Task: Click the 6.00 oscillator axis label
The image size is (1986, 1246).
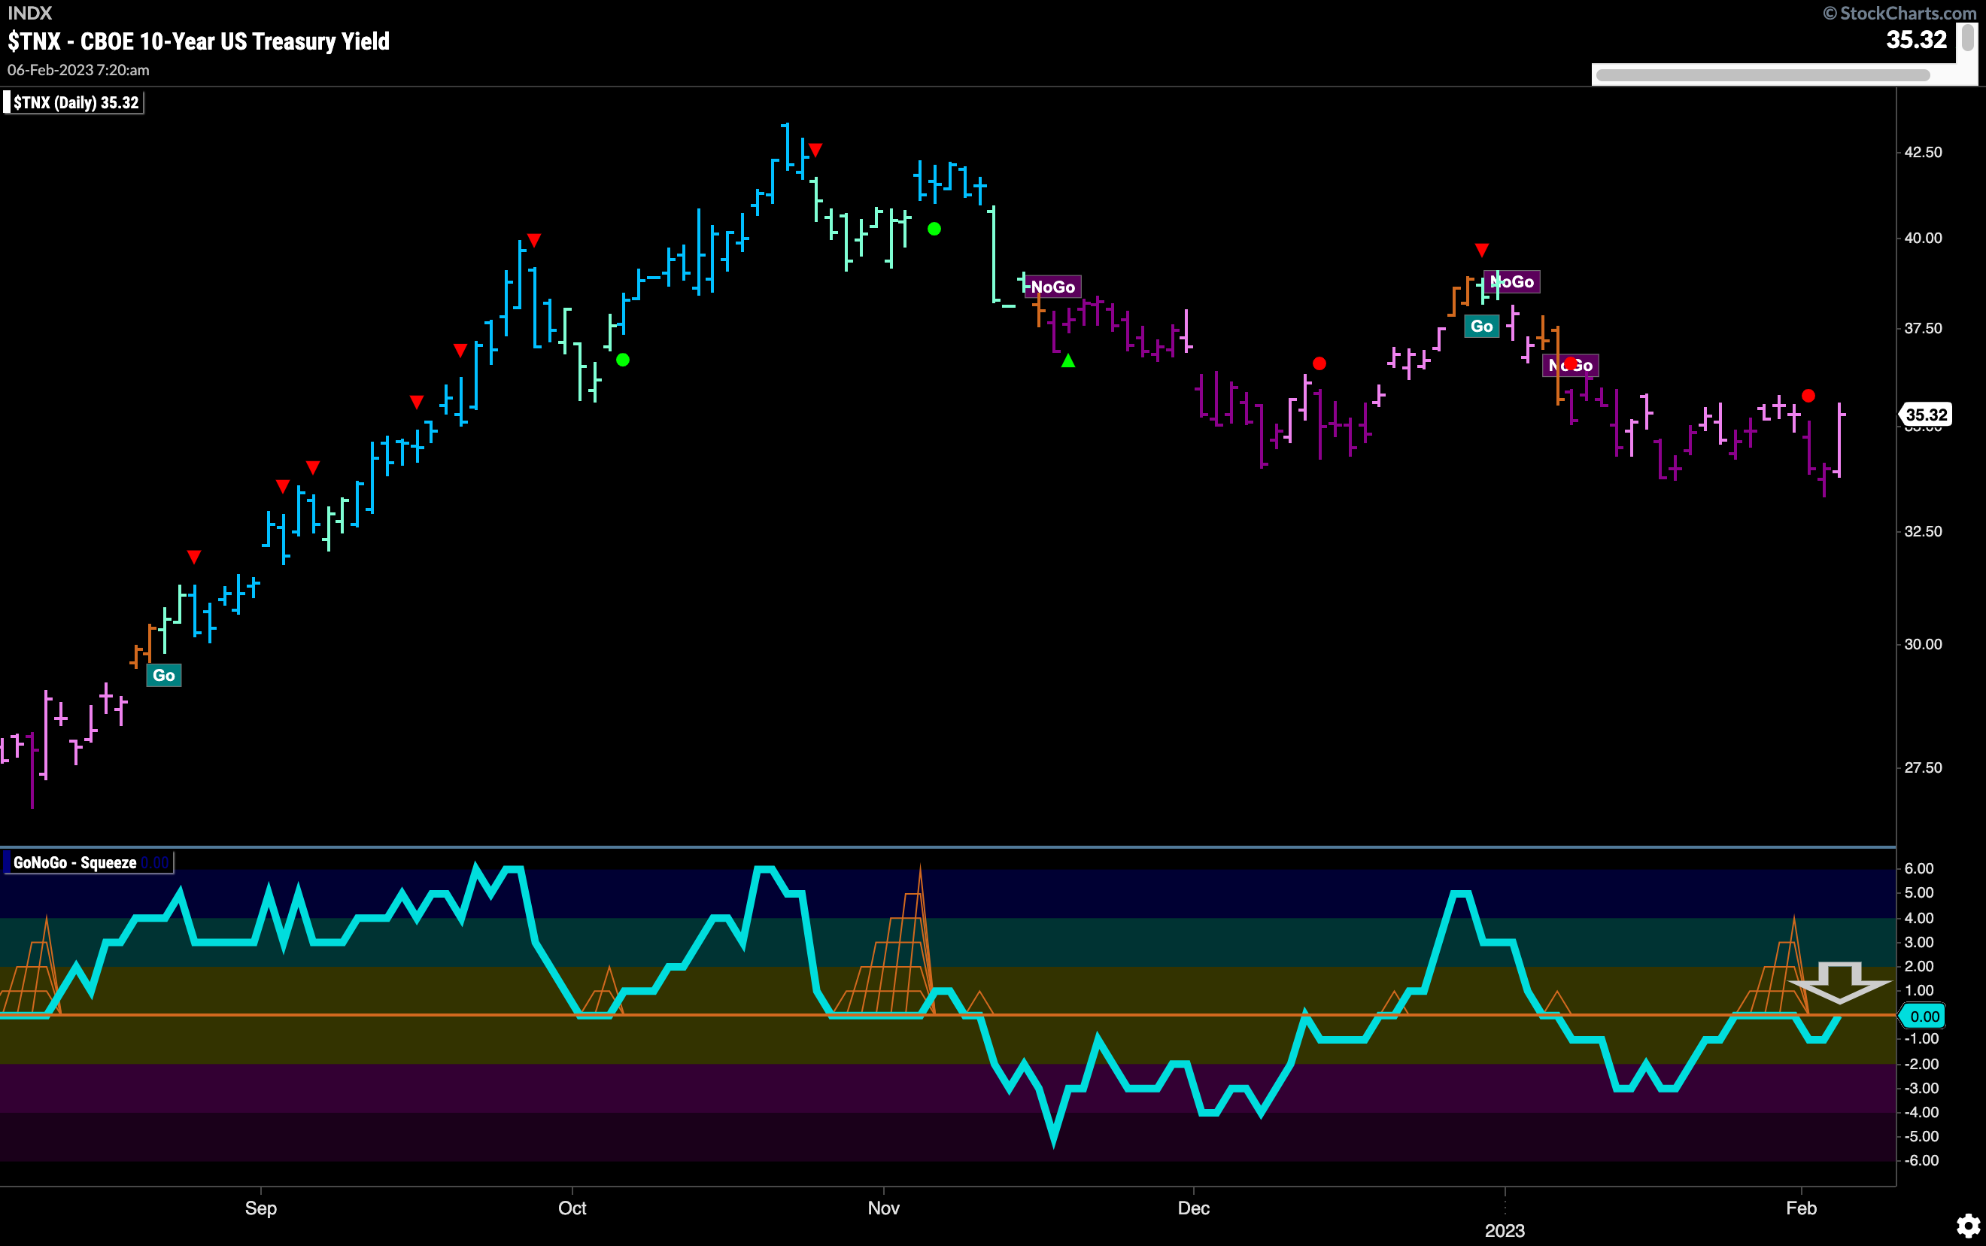Action: [1919, 868]
